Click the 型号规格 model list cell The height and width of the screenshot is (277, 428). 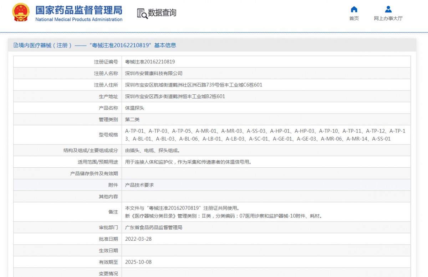(x=265, y=135)
